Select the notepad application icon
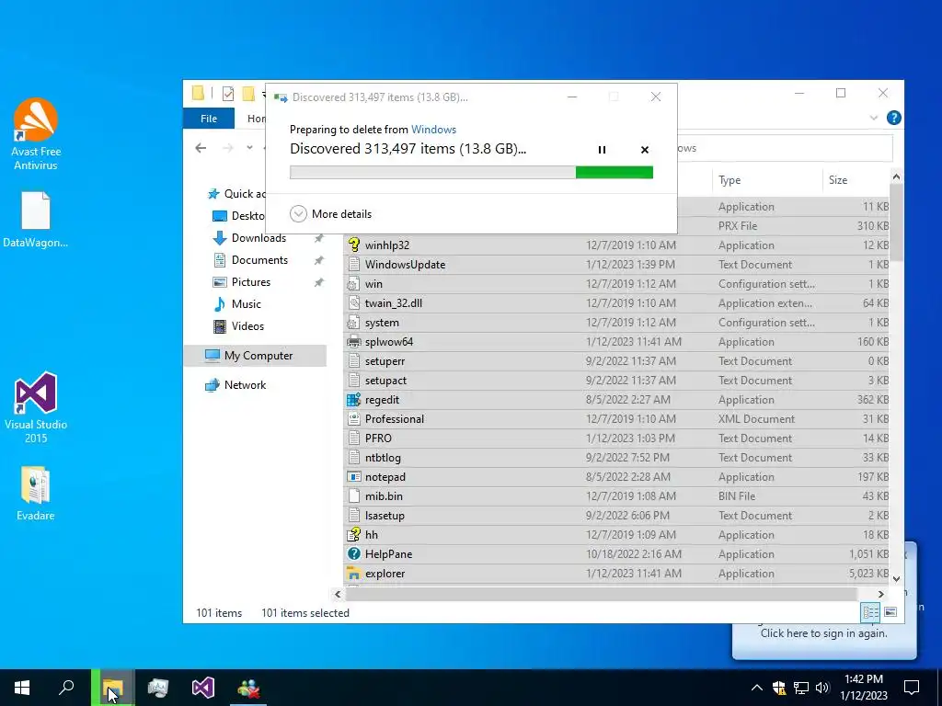The image size is (942, 706). (354, 477)
